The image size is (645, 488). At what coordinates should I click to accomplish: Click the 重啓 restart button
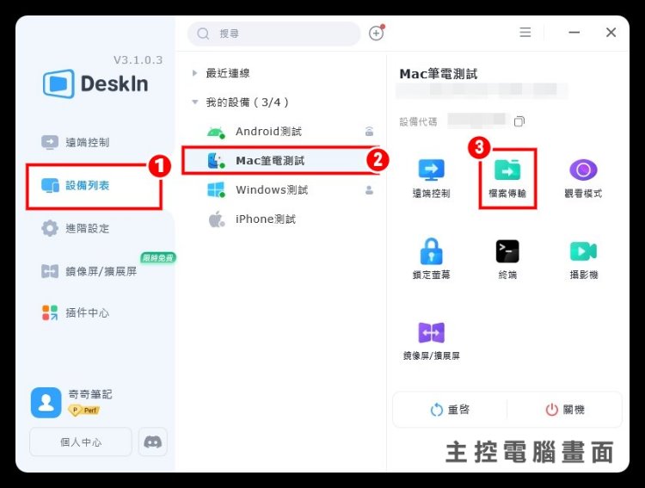[450, 410]
